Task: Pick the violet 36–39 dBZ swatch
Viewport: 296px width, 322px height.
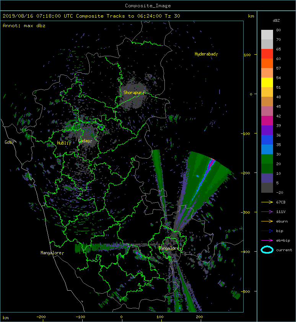Action: tap(267, 130)
